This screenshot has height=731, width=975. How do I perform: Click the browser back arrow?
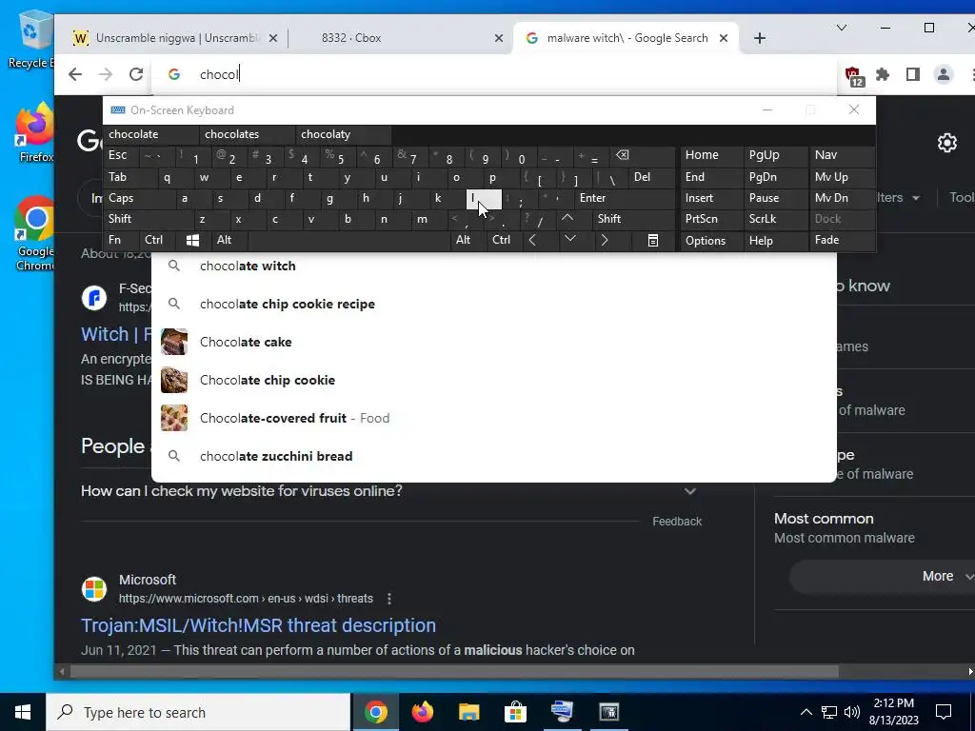click(75, 74)
